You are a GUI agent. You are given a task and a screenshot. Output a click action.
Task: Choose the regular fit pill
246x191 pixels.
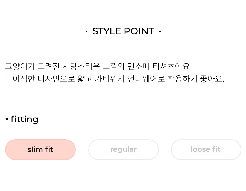(x=124, y=149)
